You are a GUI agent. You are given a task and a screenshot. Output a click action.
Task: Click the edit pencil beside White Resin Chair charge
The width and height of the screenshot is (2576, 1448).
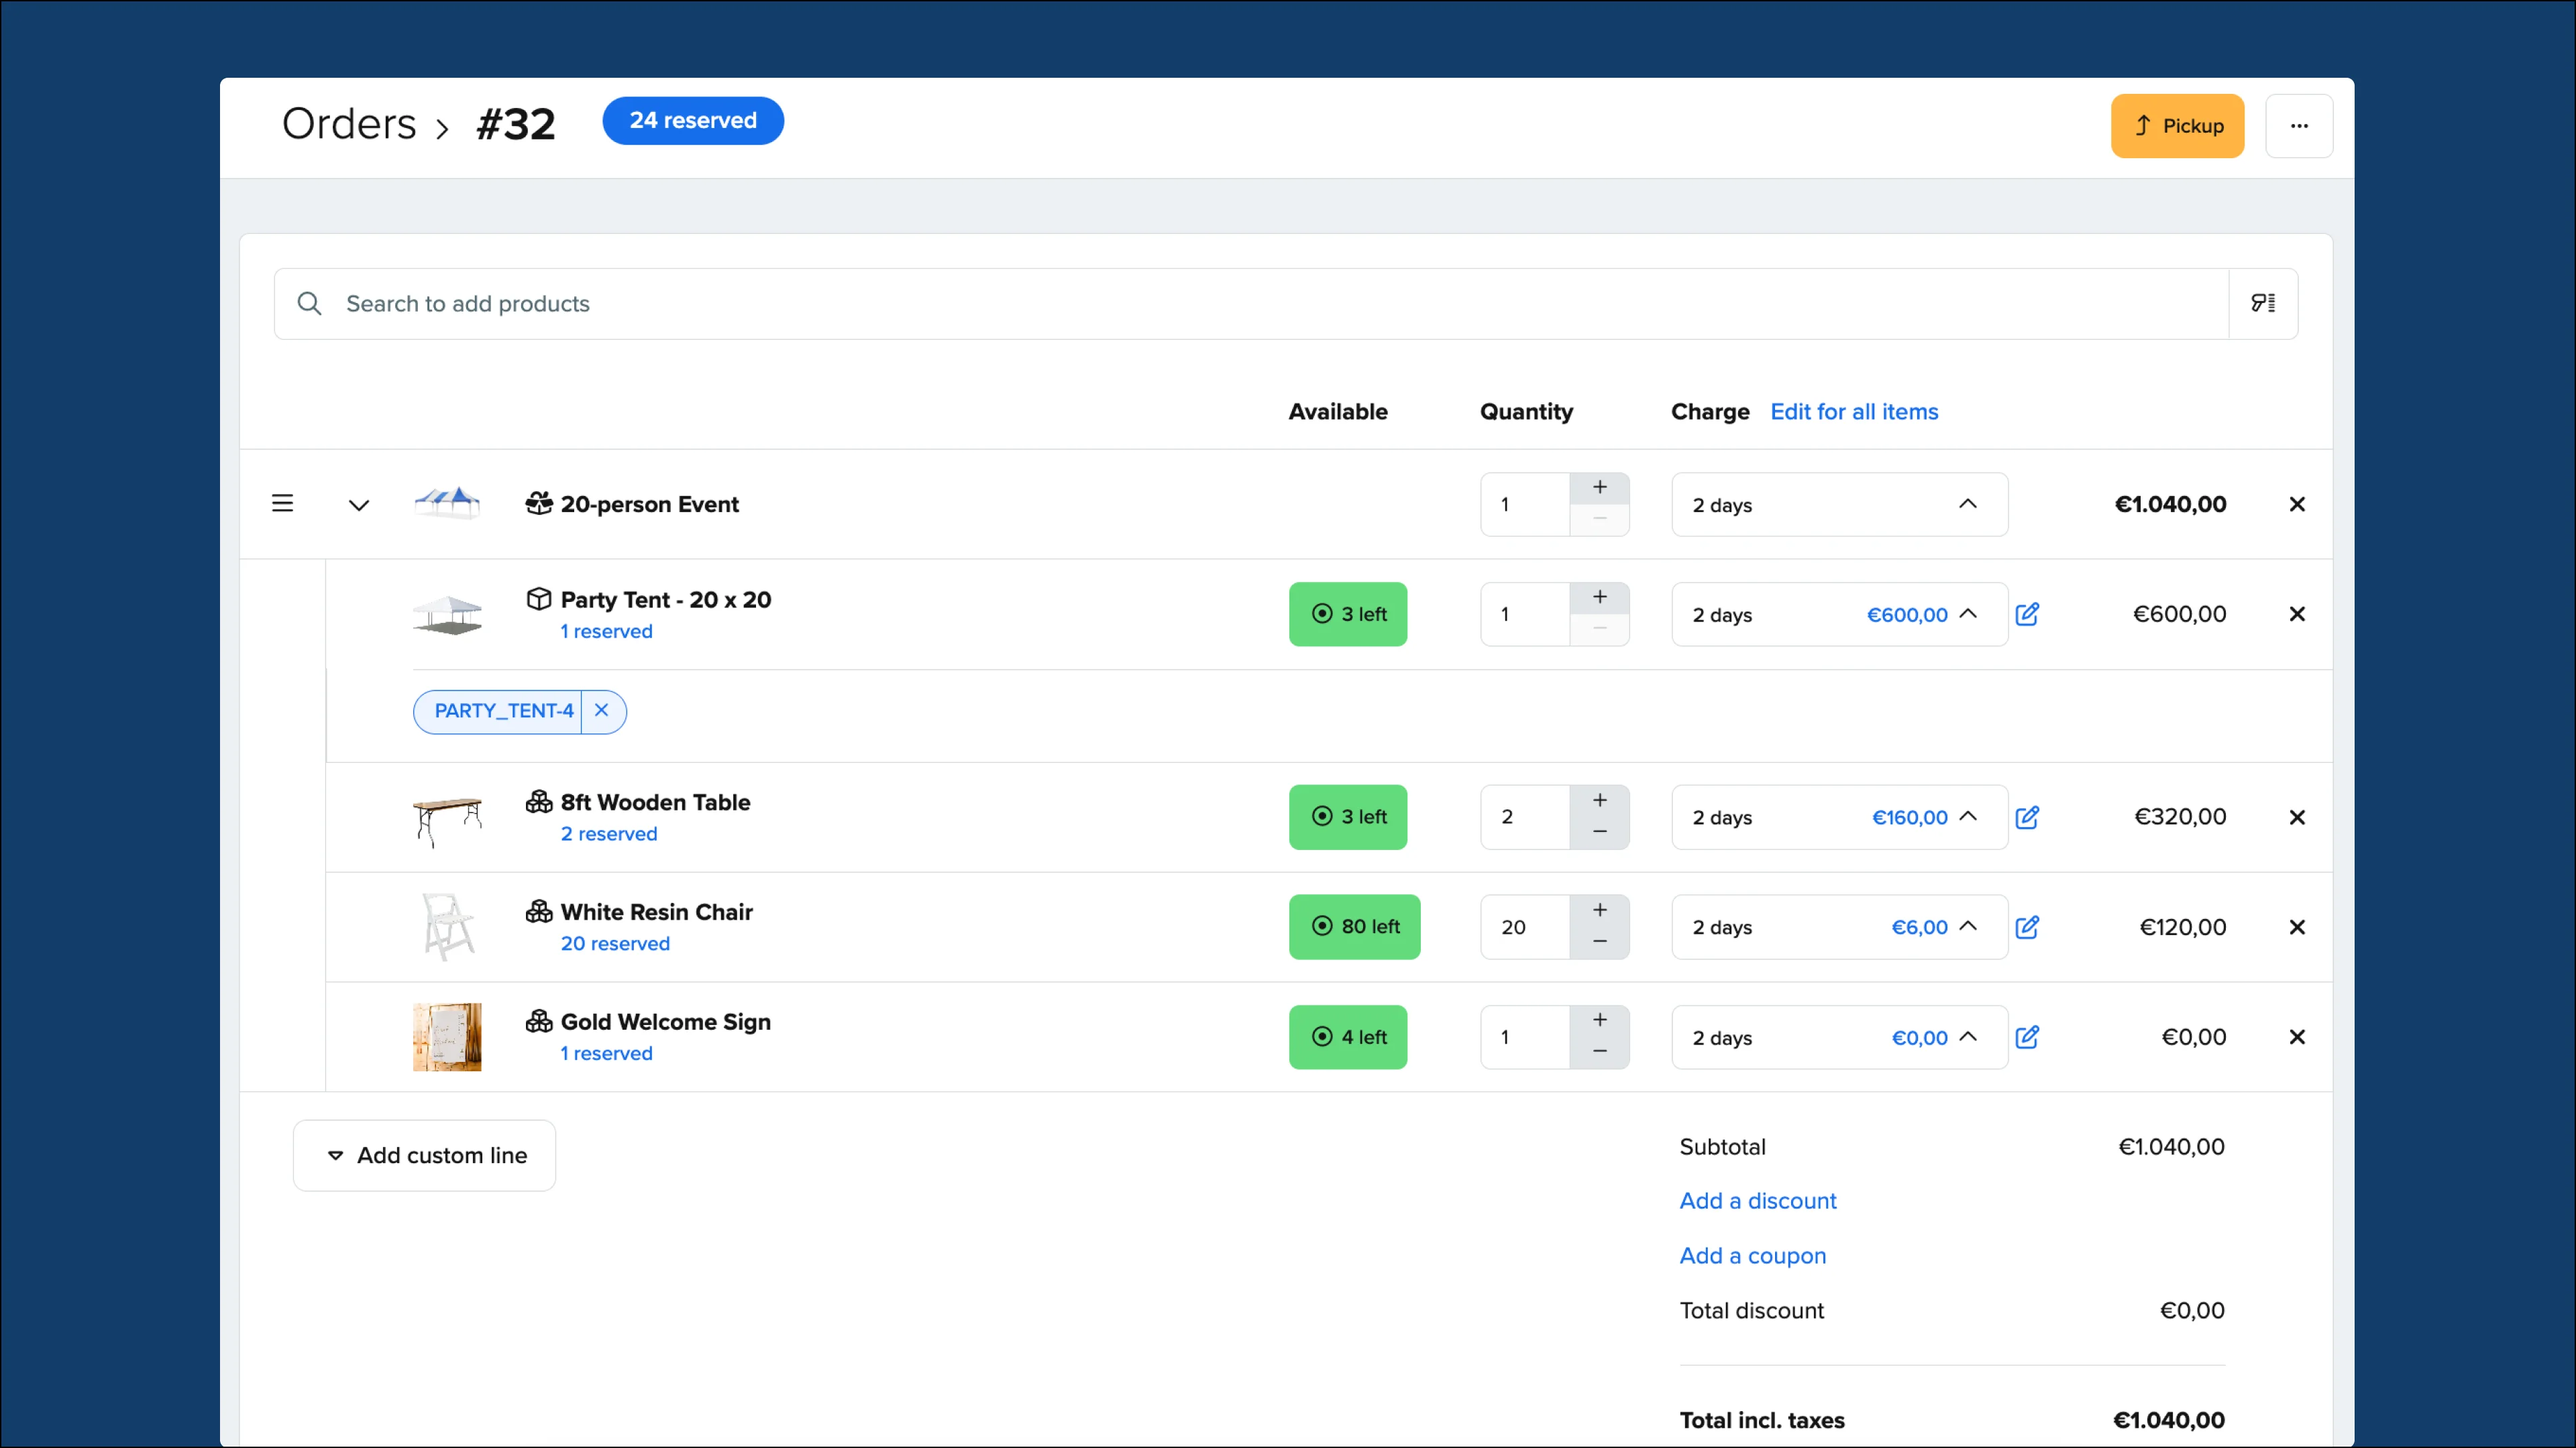(2028, 926)
